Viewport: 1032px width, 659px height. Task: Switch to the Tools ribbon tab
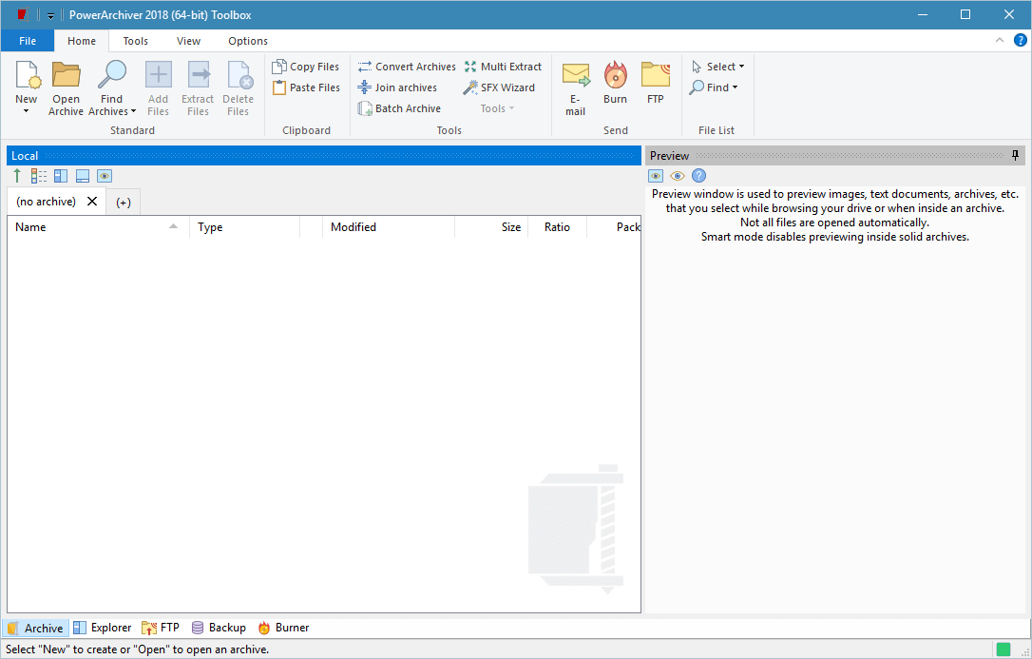pyautogui.click(x=136, y=41)
